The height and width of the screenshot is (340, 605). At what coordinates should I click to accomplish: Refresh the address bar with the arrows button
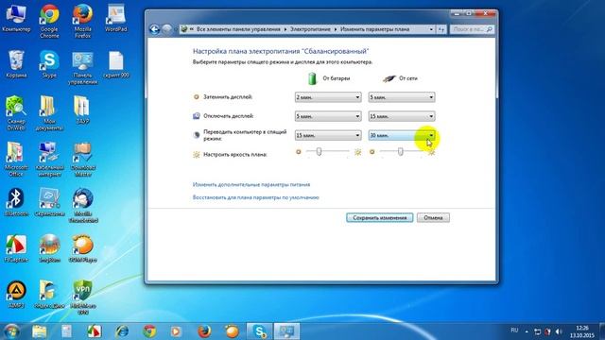click(x=441, y=29)
